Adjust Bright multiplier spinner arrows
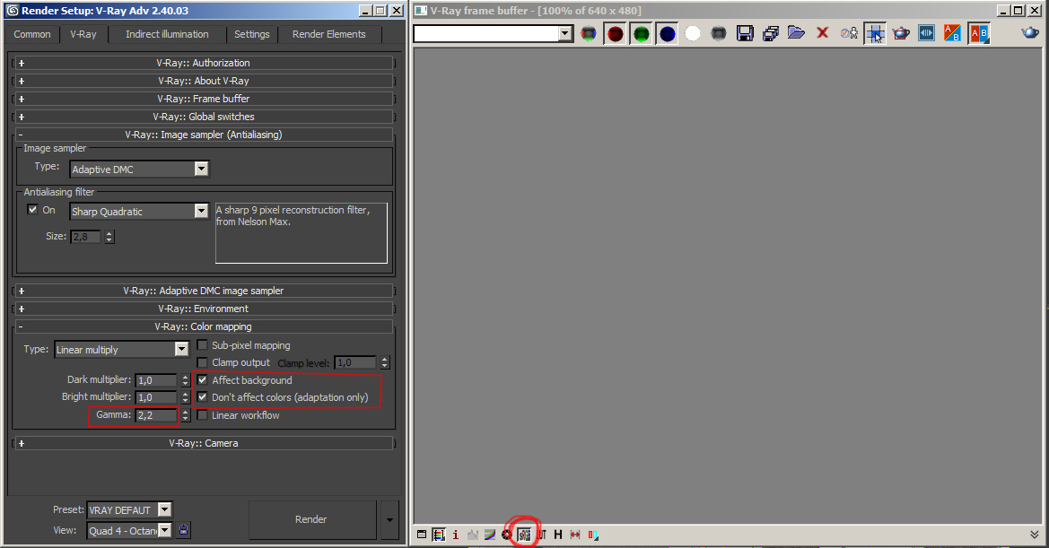 [186, 397]
